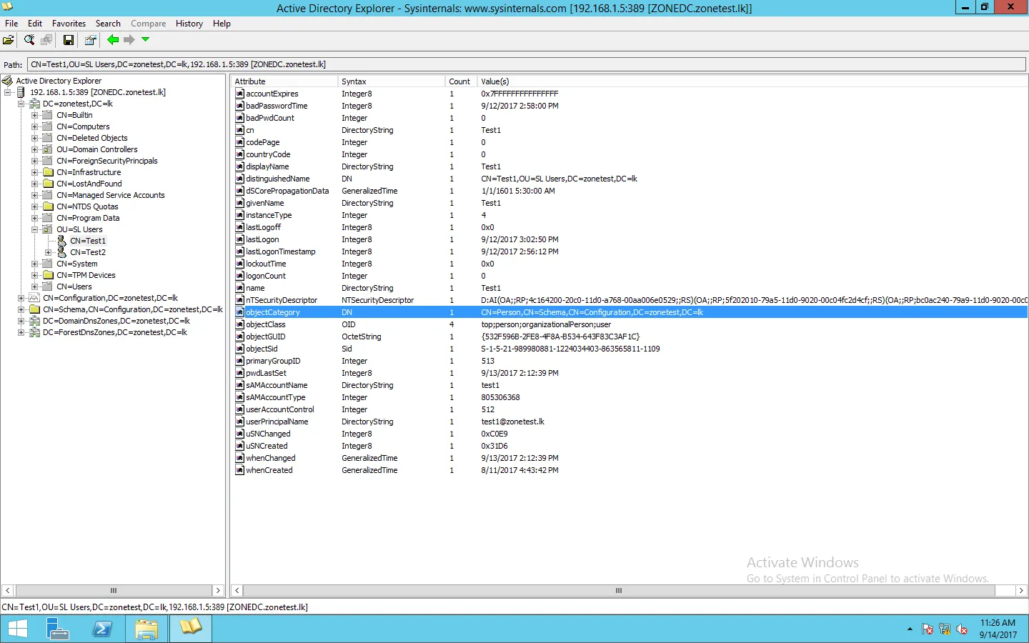Open the green history dropdown arrow
Viewport: 1029px width, 643px height.
pos(146,39)
